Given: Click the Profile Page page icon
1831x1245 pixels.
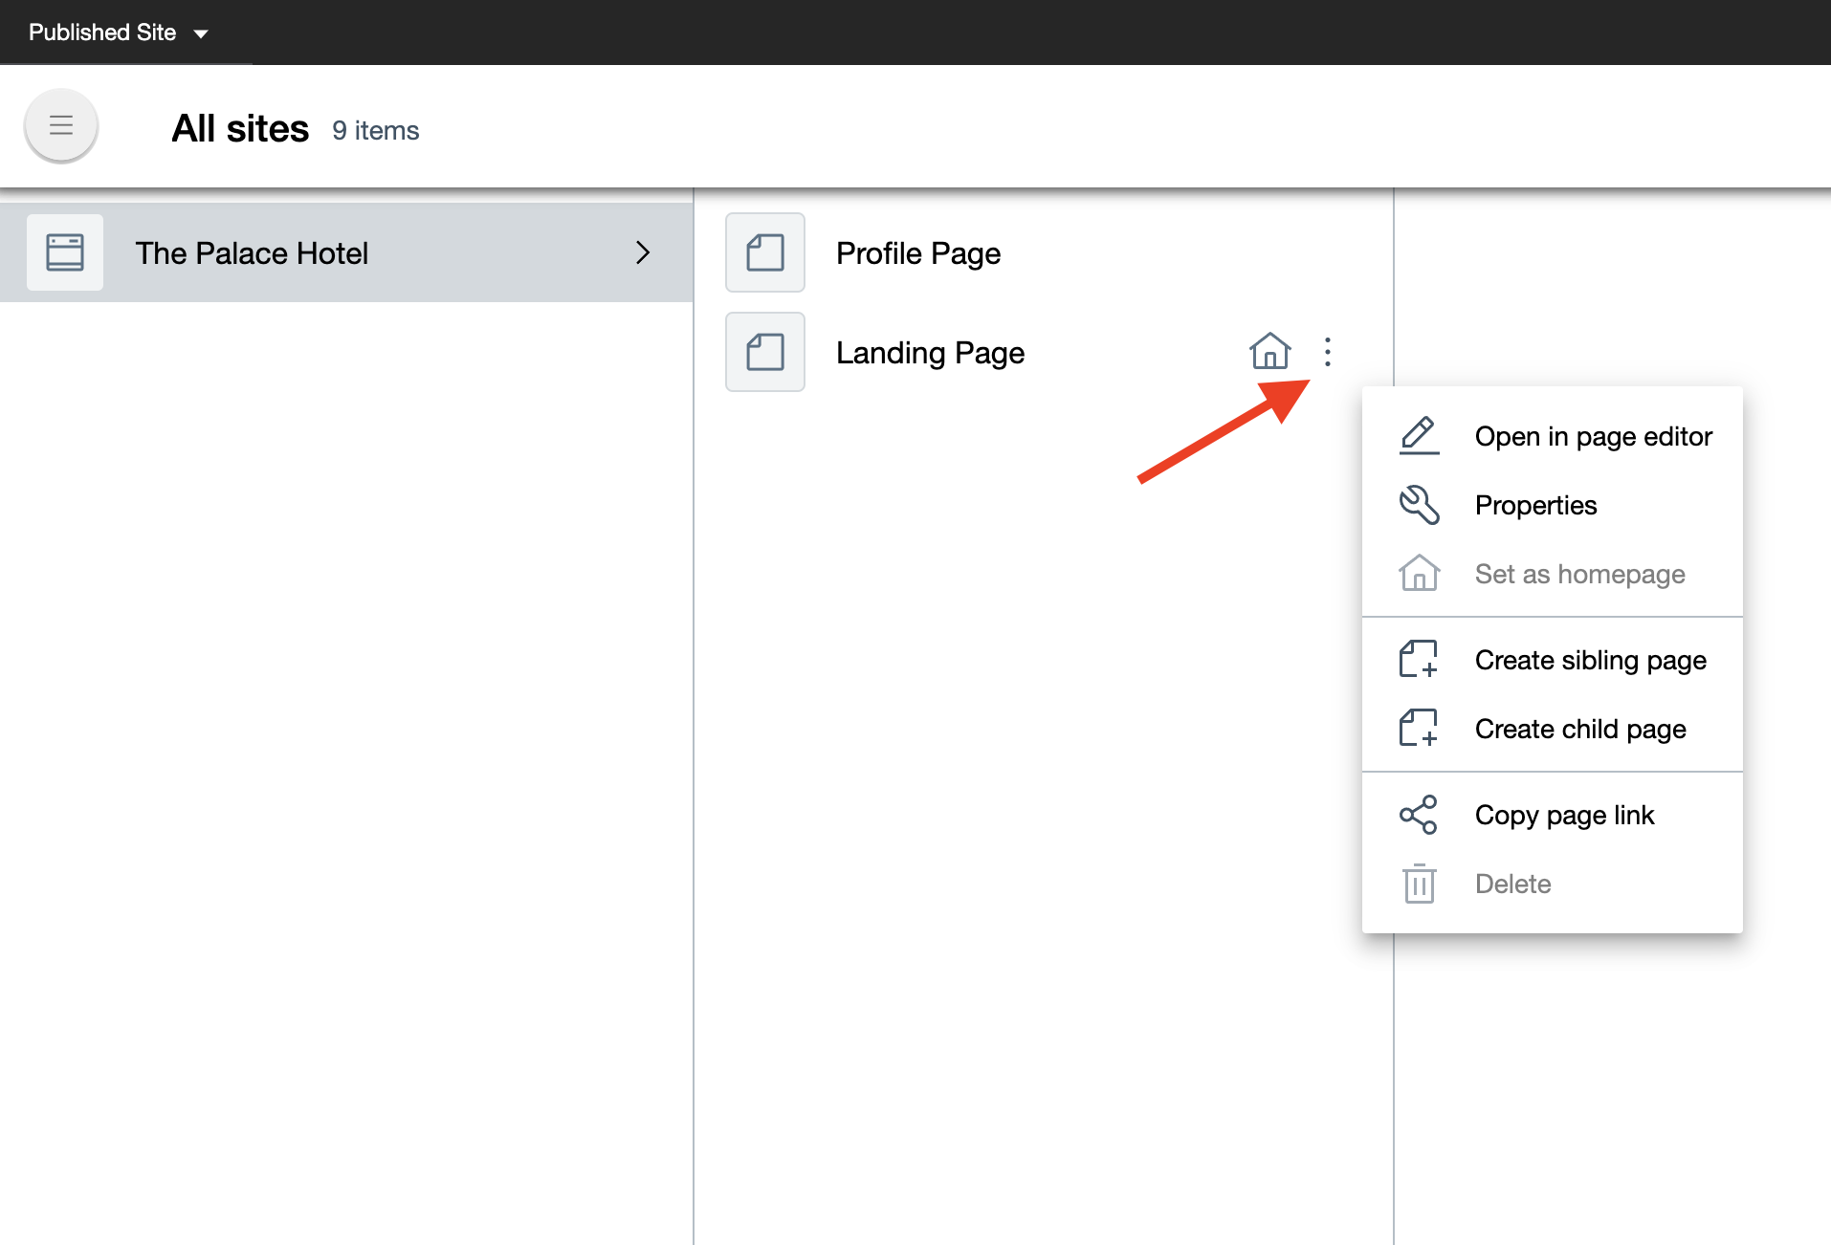Looking at the screenshot, I should pos(764,252).
